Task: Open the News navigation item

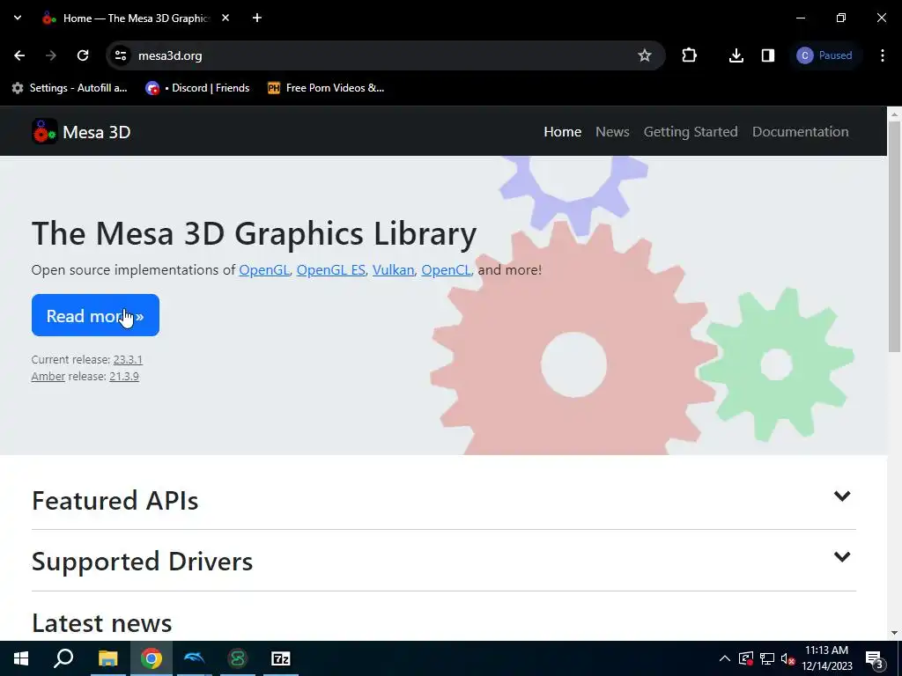Action: pos(612,132)
